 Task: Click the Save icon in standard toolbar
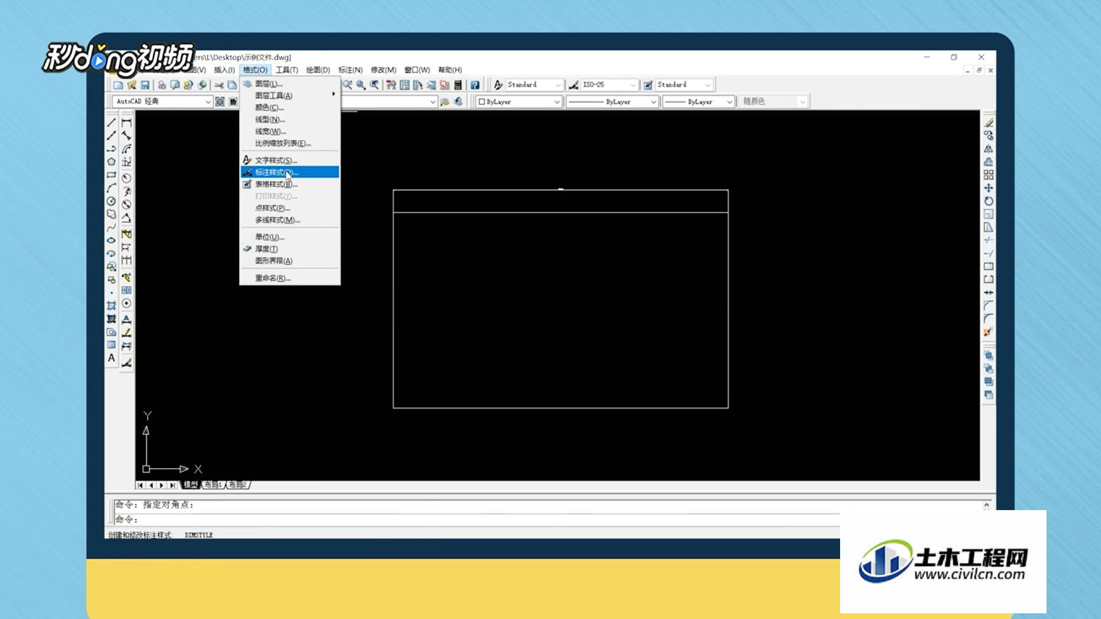[145, 85]
